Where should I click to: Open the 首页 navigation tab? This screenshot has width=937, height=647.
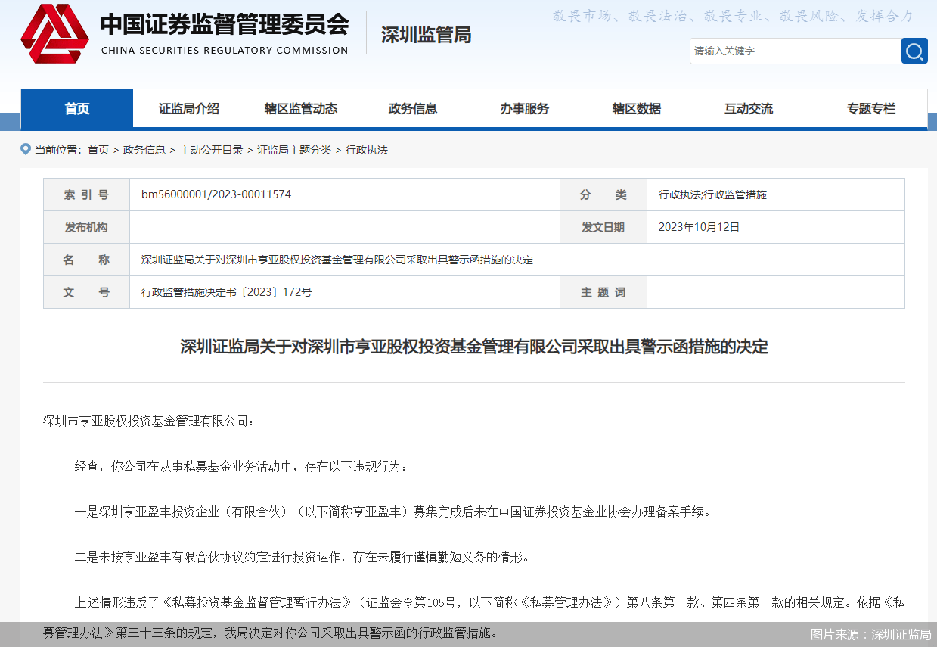coord(77,109)
